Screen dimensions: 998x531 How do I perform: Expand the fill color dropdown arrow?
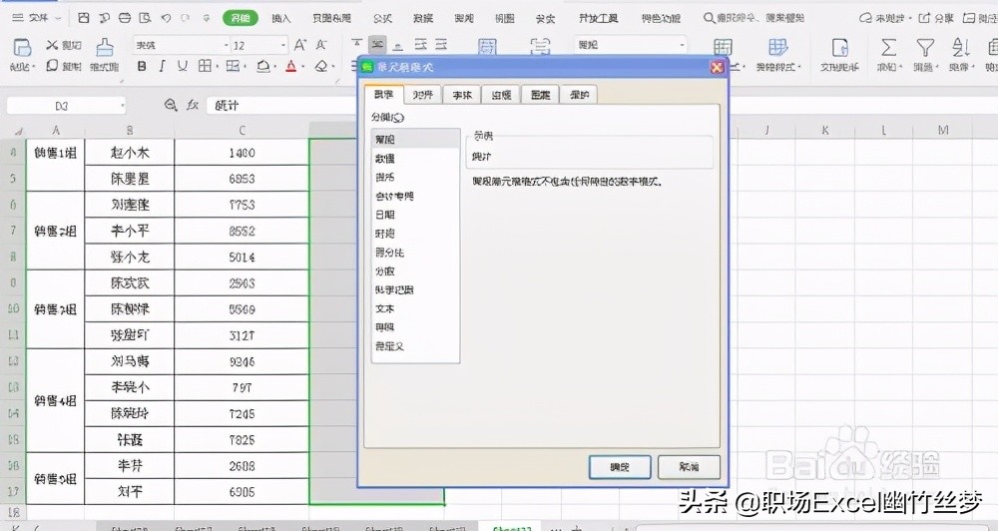tap(273, 66)
